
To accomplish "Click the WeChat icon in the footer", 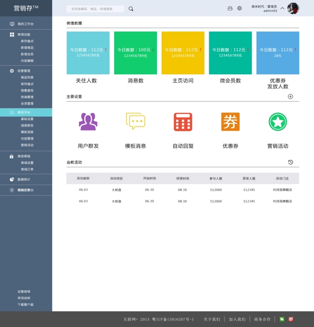I will pyautogui.click(x=282, y=319).
